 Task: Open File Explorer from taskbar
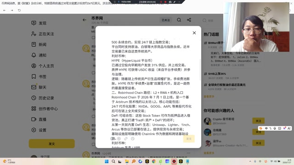127,161
